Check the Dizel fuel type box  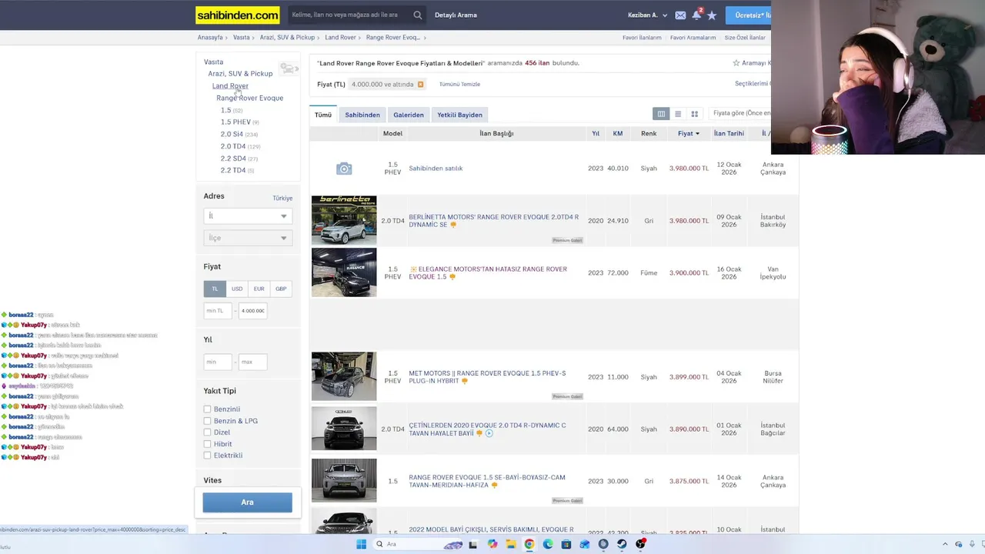[x=207, y=432]
